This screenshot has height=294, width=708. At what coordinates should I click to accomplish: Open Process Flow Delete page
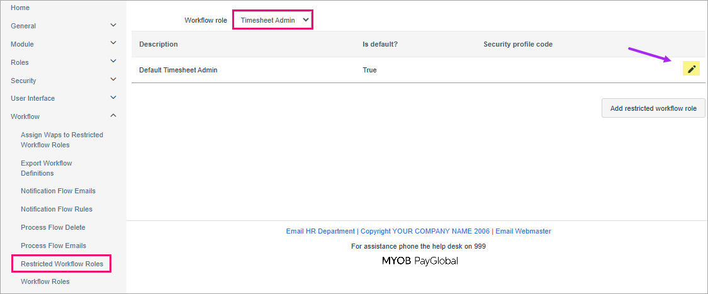53,227
